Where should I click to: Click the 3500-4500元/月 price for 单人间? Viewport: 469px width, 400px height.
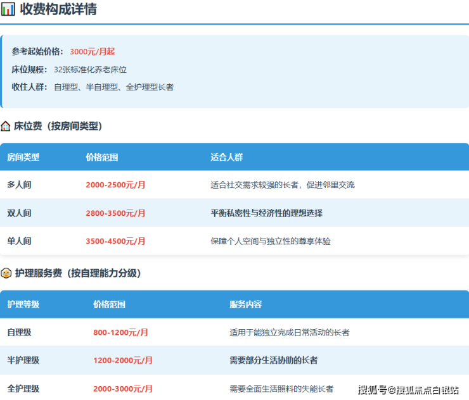(115, 241)
